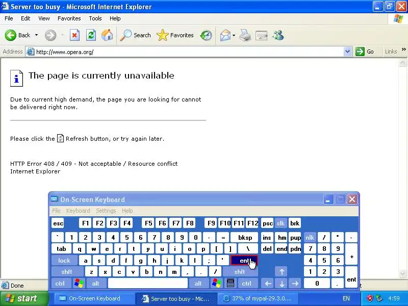Open the Keyboard menu of On-Screen Keyboard
Viewport: 408px width, 306px height.
(78, 211)
